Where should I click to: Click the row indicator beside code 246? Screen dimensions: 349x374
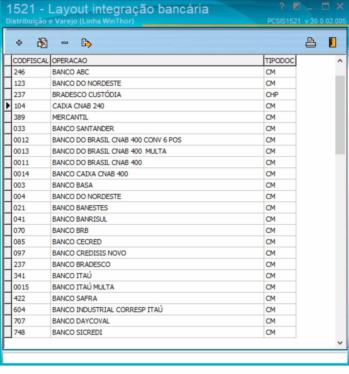8,72
